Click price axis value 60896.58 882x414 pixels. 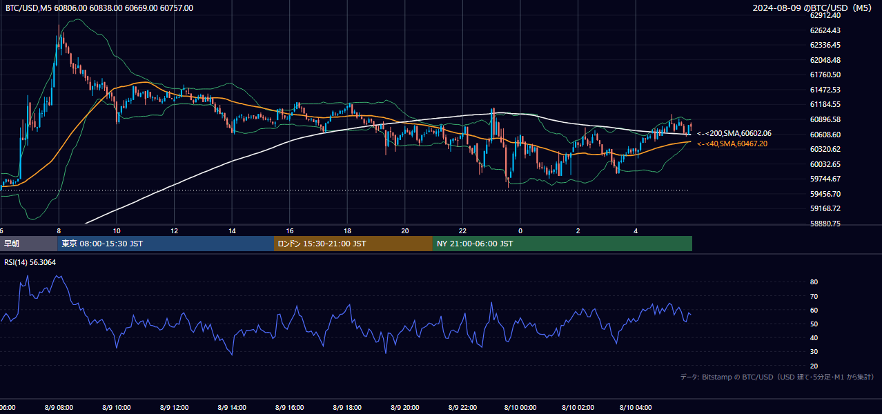click(x=825, y=119)
